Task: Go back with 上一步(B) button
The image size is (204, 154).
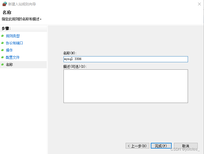Action: click(137, 146)
